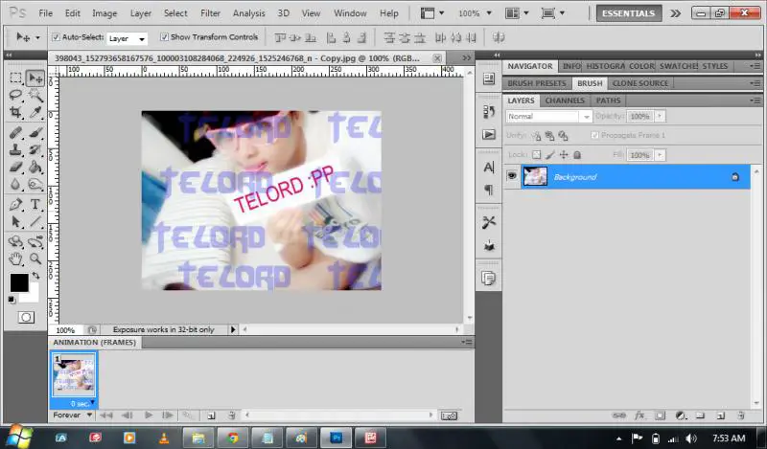Switch to the Paths tab

pyautogui.click(x=608, y=101)
